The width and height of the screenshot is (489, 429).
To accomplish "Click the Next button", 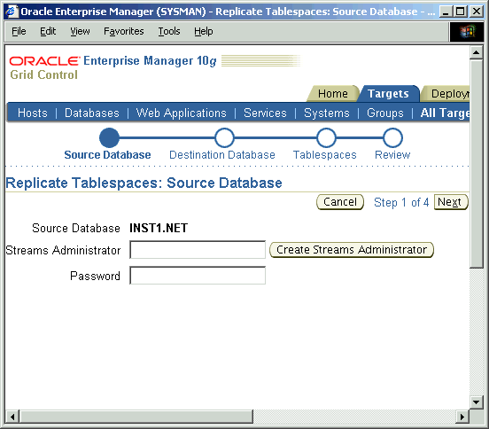I will 451,202.
